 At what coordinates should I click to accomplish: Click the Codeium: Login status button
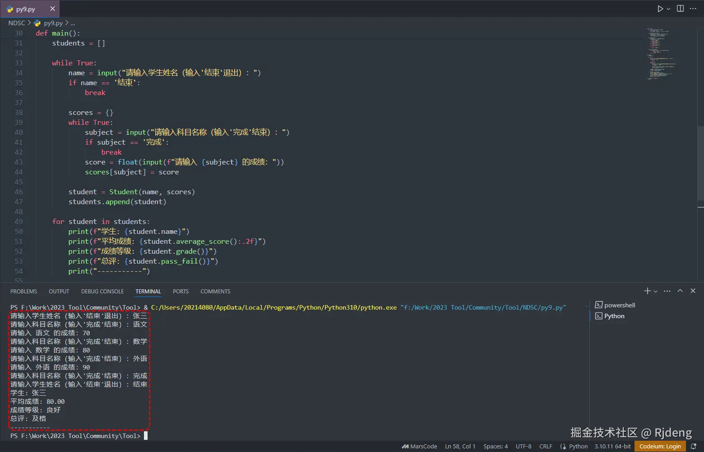(x=660, y=446)
